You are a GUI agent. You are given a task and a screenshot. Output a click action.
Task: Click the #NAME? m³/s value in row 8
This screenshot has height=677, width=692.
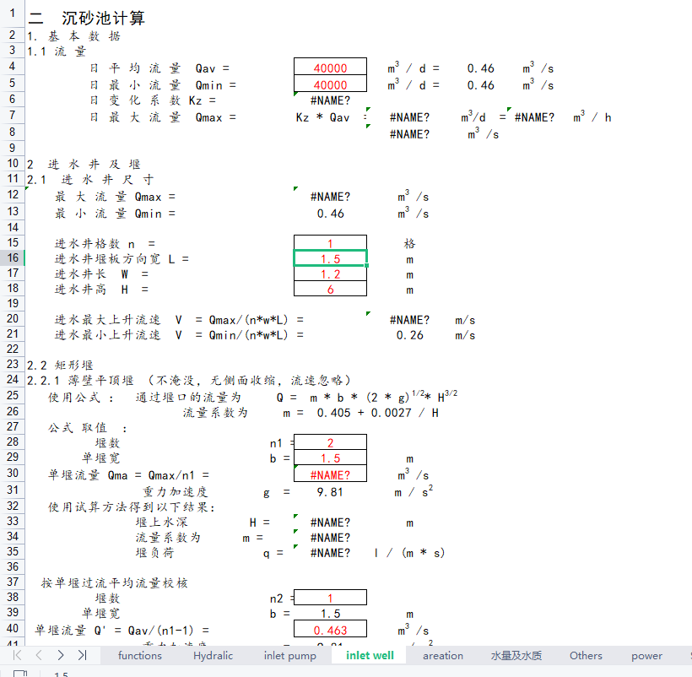tap(409, 134)
